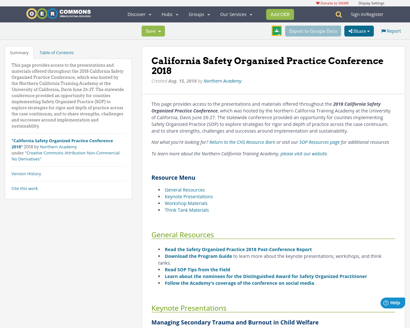
Task: Expand the Discover dropdown
Action: coord(139,14)
